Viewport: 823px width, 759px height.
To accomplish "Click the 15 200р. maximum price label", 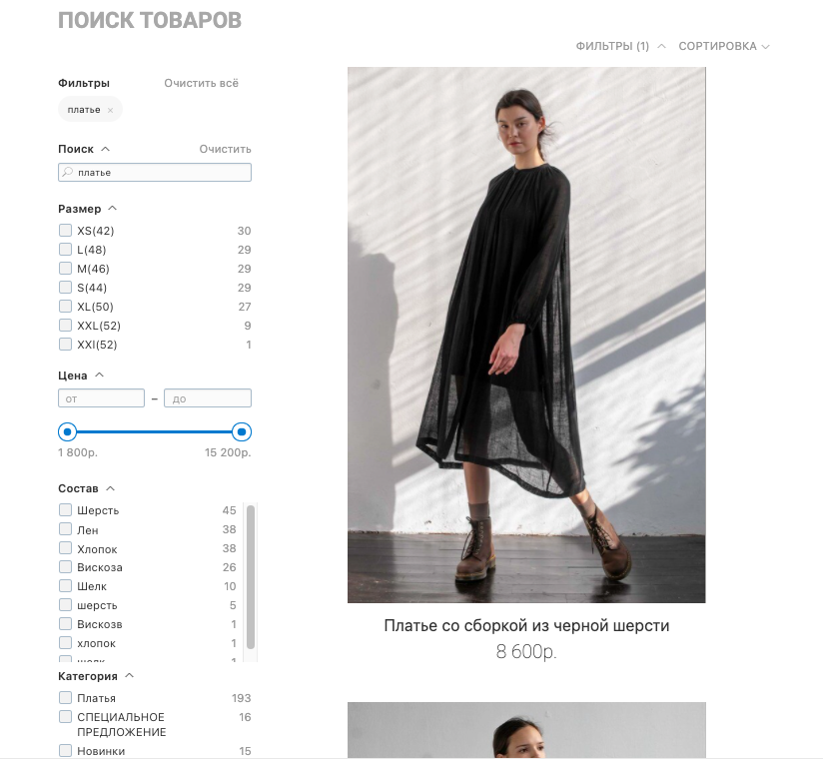I will point(228,452).
